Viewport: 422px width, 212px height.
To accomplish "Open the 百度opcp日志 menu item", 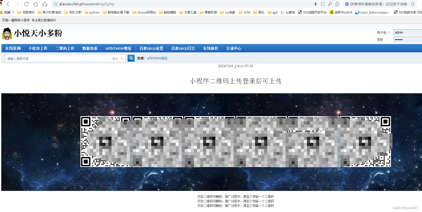I will pyautogui.click(x=183, y=48).
